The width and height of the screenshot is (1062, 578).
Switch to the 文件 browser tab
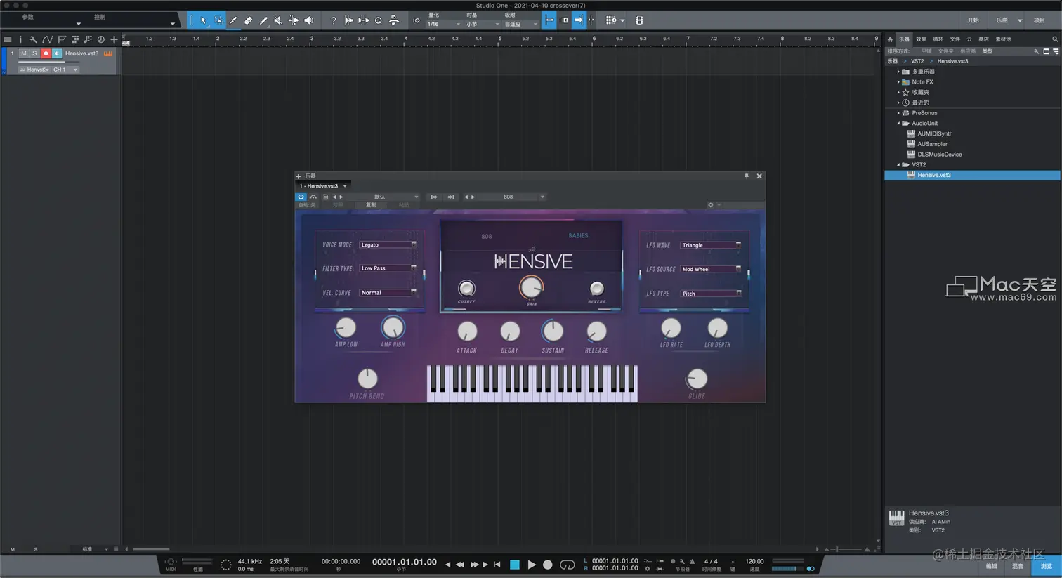coord(955,39)
